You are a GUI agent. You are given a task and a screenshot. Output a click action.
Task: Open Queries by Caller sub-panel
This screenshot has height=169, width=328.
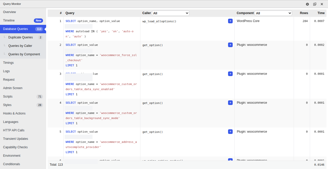(23, 46)
